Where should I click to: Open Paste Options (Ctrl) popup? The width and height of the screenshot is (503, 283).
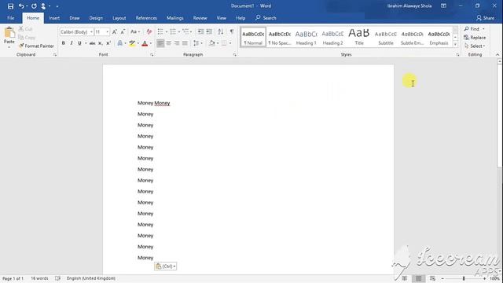click(x=165, y=266)
